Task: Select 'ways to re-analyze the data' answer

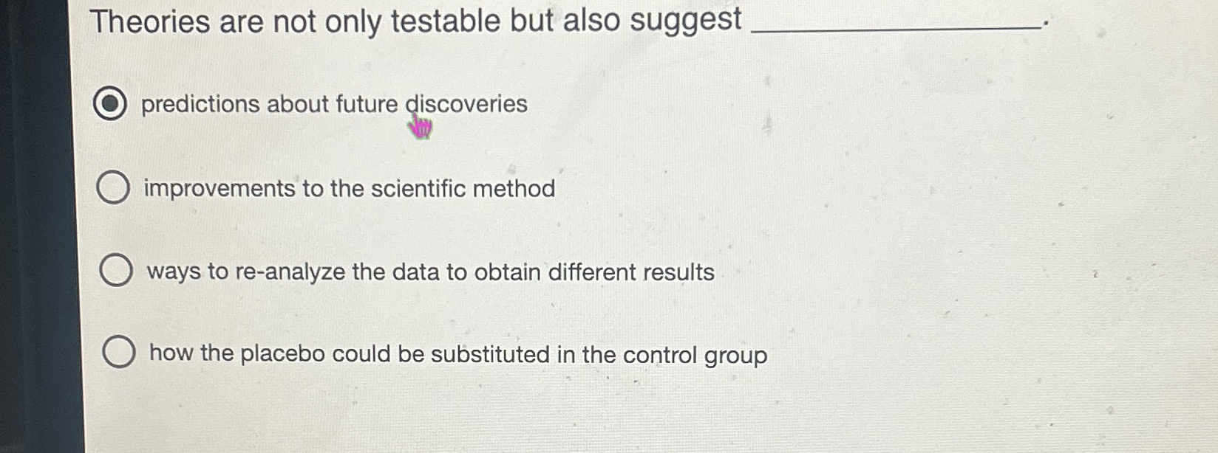Action: tap(118, 270)
